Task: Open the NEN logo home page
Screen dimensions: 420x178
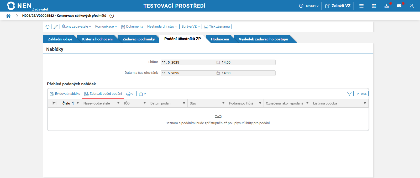Action: click(19, 6)
